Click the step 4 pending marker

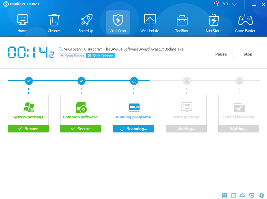point(187,81)
